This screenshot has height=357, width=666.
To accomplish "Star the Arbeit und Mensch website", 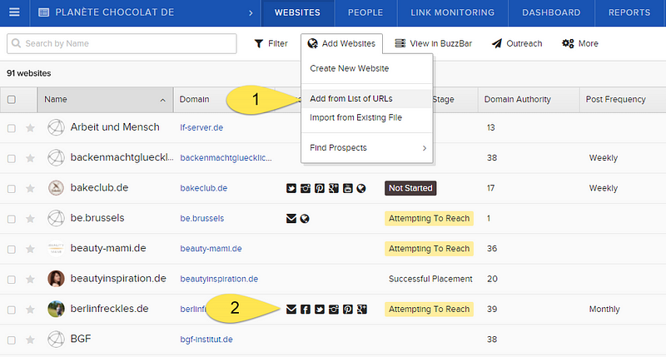I will coord(30,128).
